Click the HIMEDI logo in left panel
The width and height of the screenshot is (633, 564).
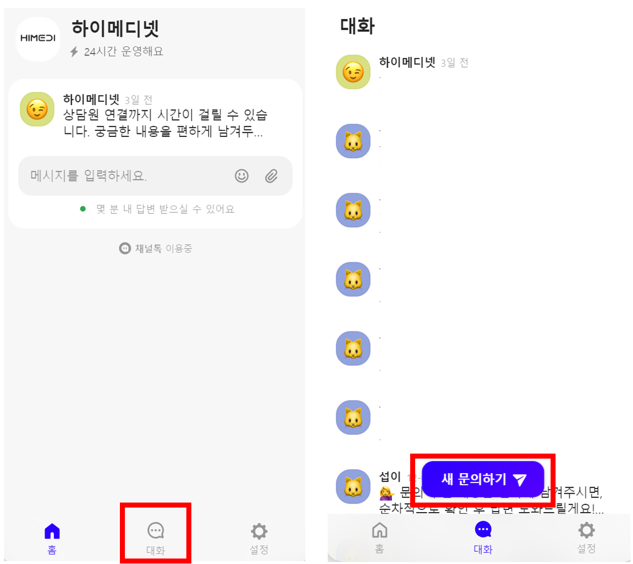pyautogui.click(x=38, y=38)
